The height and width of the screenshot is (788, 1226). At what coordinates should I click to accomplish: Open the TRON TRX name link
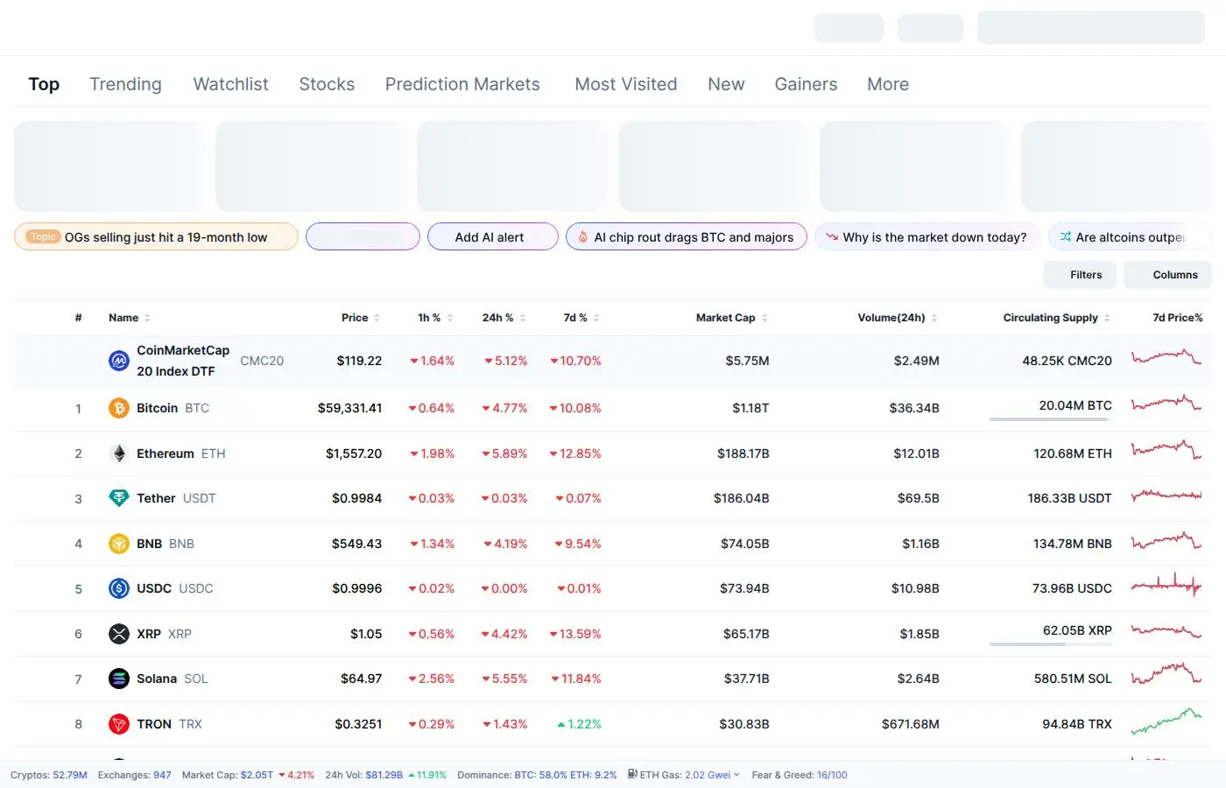coord(169,724)
